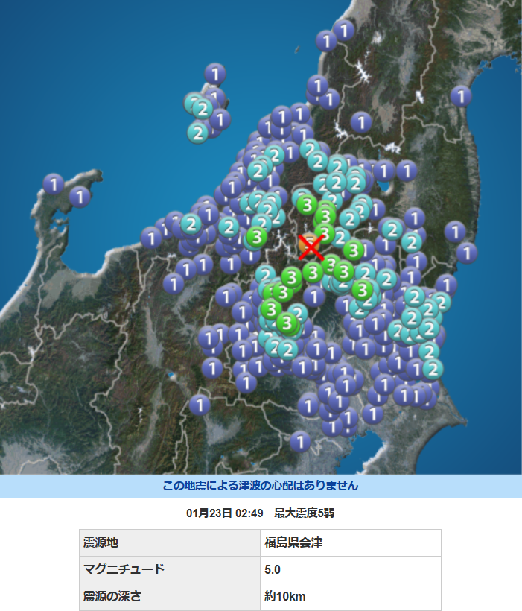The image size is (522, 611).
Task: Select the isolated intensity 1 marker directly south of epicenter
Action: pos(314,297)
